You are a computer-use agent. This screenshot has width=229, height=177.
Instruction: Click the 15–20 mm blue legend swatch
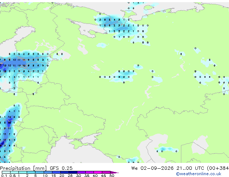[x=56, y=172]
